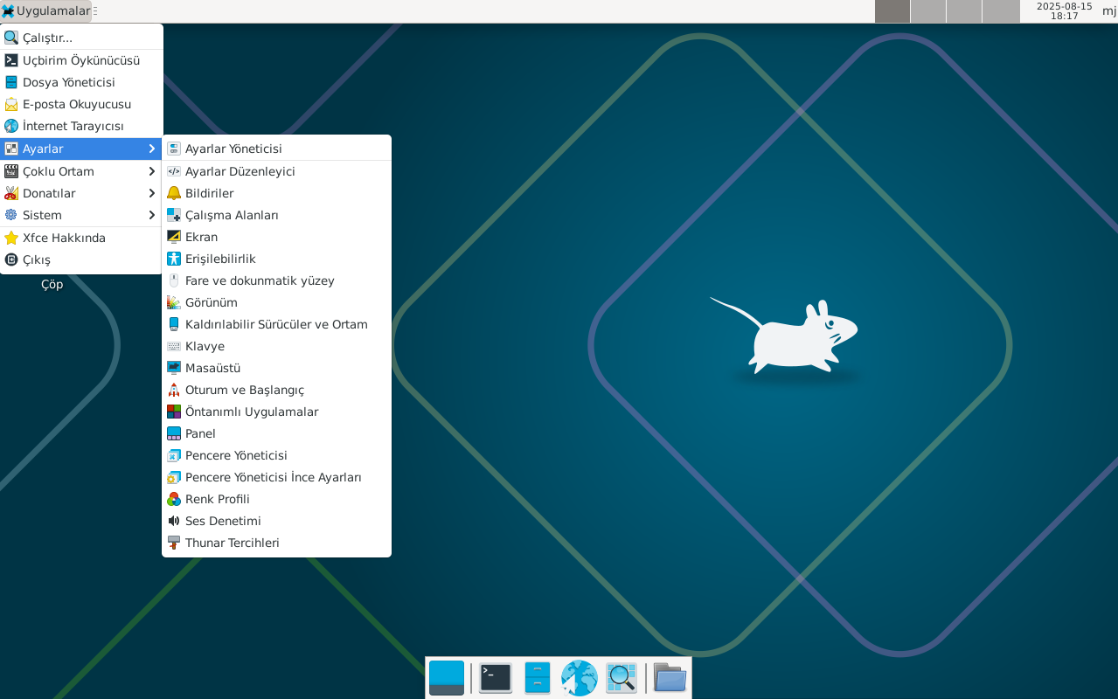Click the Erişilebilirlik accessibility icon

tap(174, 259)
